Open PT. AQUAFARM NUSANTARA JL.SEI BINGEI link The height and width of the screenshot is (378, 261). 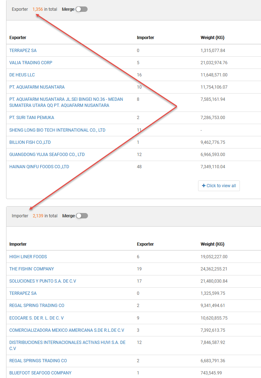pyautogui.click(x=66, y=102)
